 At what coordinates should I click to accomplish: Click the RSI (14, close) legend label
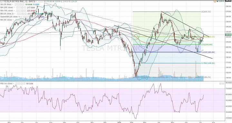[x=6, y=84]
